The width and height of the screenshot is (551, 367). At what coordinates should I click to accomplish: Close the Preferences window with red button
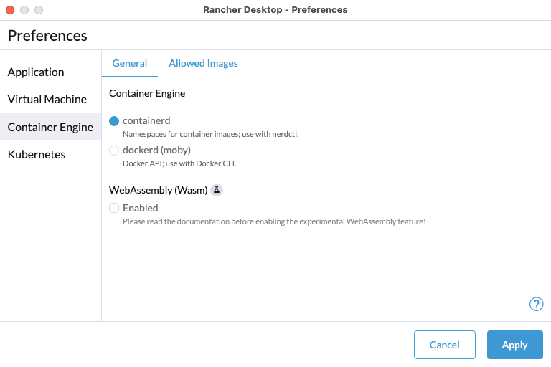pos(10,10)
